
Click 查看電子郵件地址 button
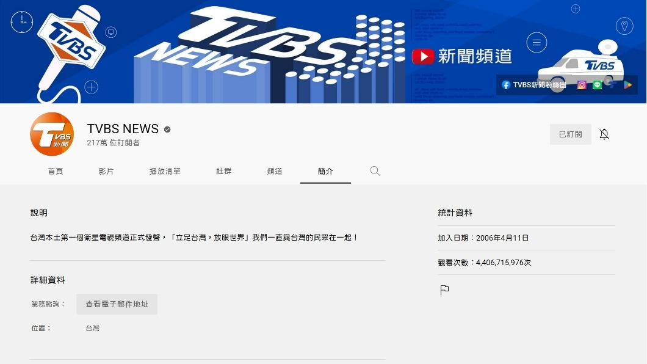(117, 304)
